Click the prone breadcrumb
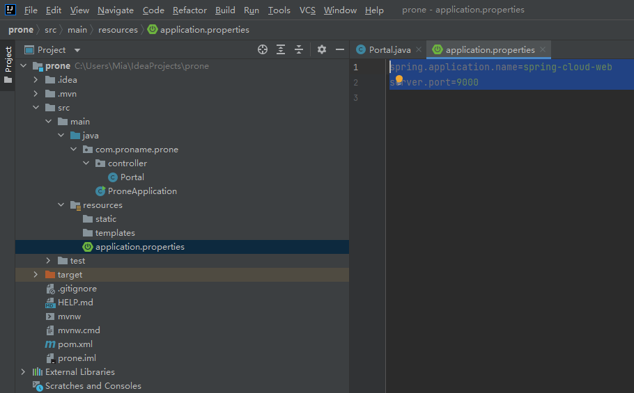 point(21,29)
